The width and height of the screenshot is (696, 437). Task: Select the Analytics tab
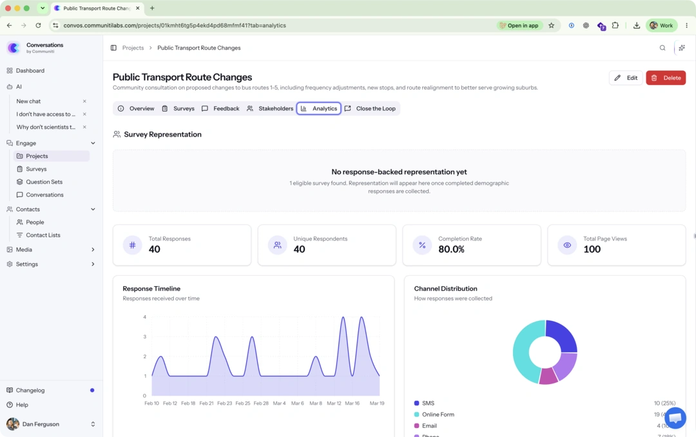319,108
